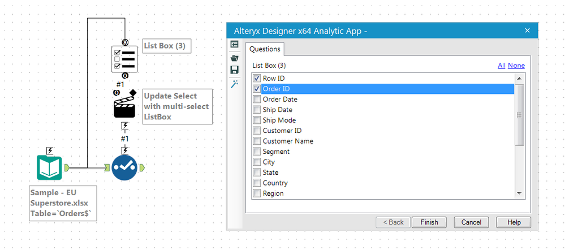The image size is (565, 250).
Task: Check the State checkbox
Action: (x=257, y=173)
